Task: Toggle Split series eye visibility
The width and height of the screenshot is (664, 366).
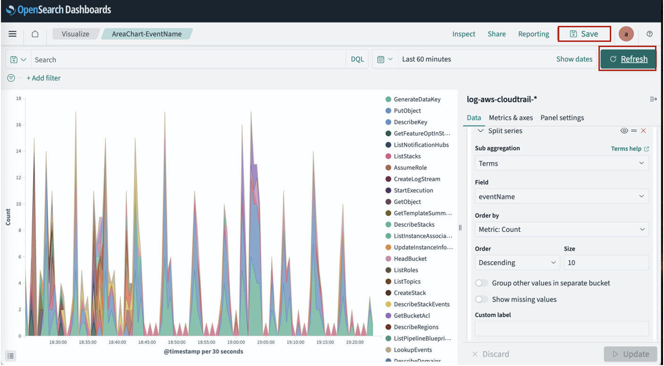Action: point(624,131)
